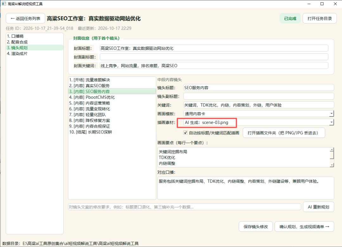This screenshot has width=342, height=247.
Task: Open the 插画素材 dropdown showing scene-03.png
Action: [x=259, y=122]
